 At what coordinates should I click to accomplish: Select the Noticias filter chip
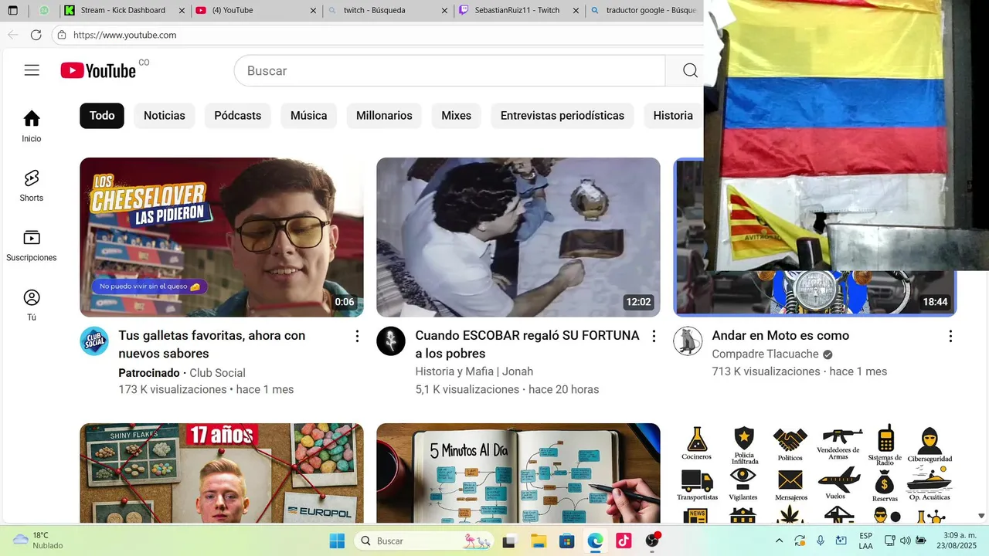[165, 115]
